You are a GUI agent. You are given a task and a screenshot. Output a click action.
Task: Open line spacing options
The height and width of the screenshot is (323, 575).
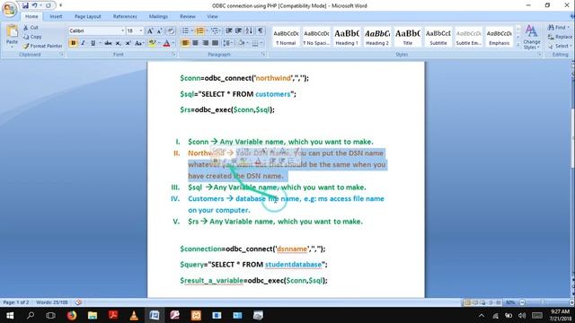coord(227,43)
